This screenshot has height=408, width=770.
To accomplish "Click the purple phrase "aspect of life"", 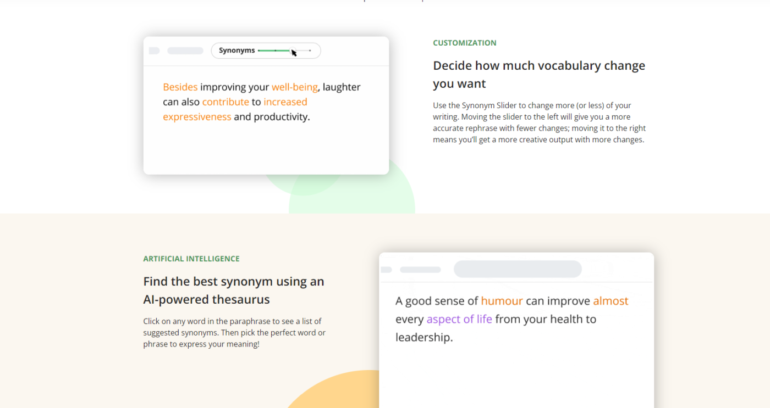I will point(459,319).
